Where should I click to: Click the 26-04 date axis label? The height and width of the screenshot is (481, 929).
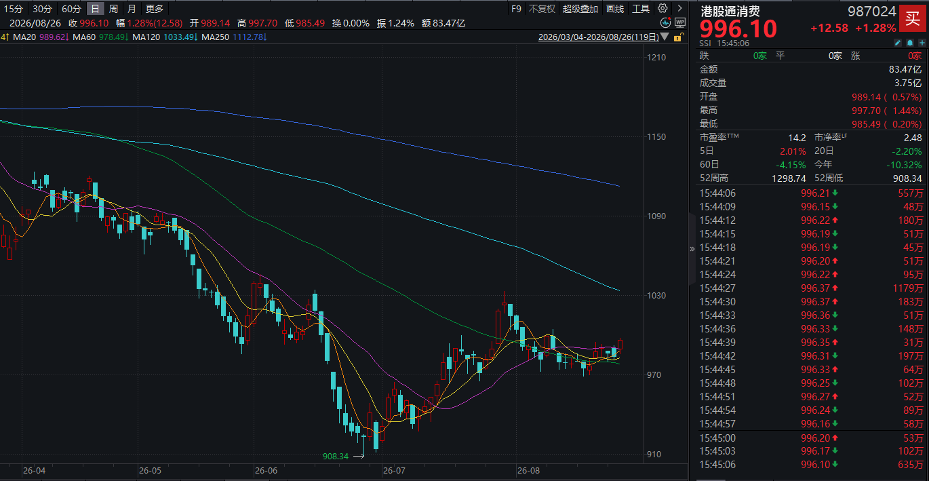click(x=33, y=471)
